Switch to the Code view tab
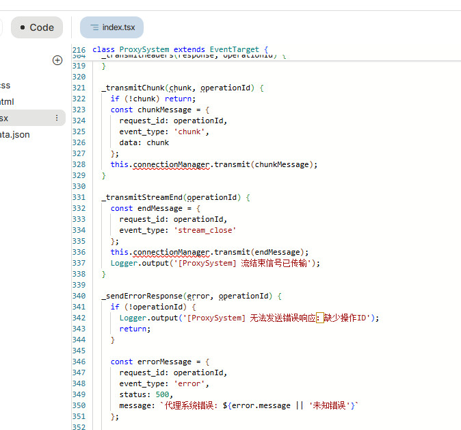461x430 pixels. tap(36, 27)
